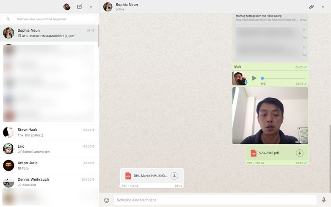Open contact info via Sophia Neun header name
331x207 pixels.
[127, 5]
